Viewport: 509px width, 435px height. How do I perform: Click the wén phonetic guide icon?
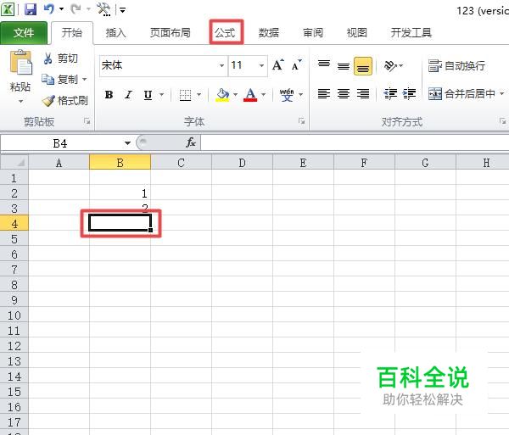[x=287, y=95]
